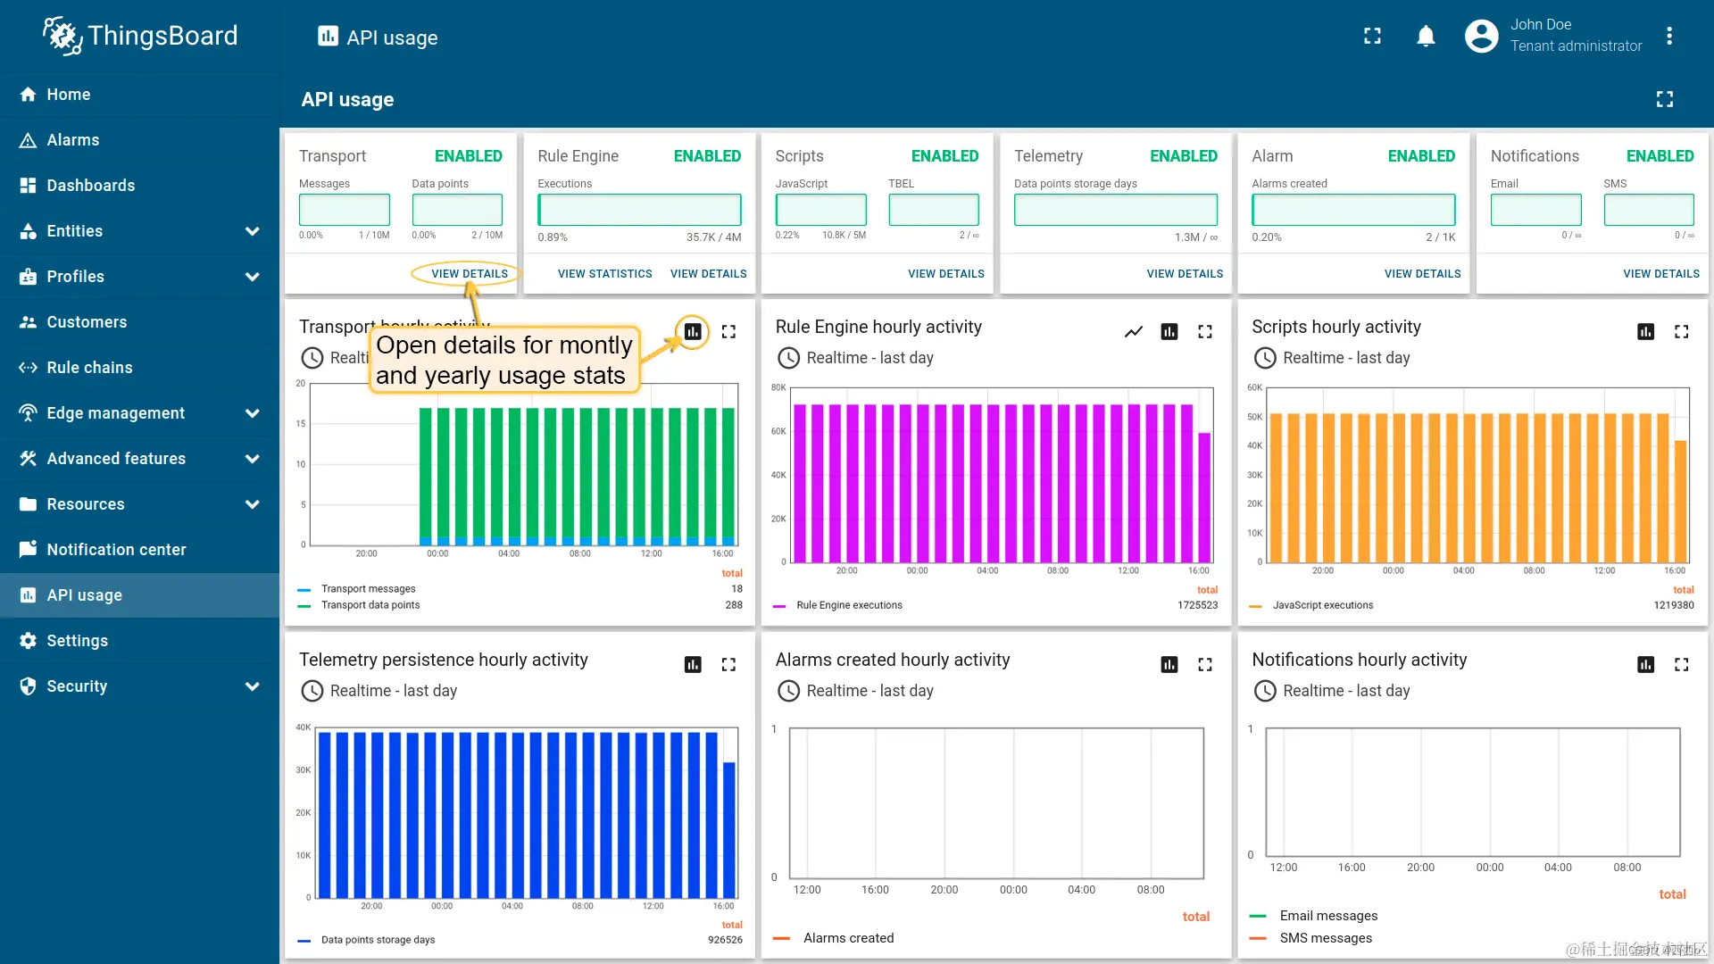The width and height of the screenshot is (1714, 964).
Task: Expand the Security submenu chevron
Action: pyautogui.click(x=252, y=686)
